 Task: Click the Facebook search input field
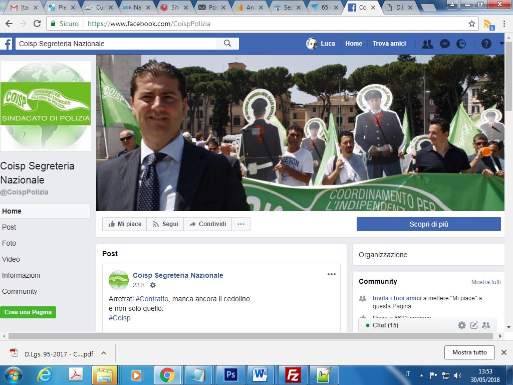pyautogui.click(x=116, y=44)
